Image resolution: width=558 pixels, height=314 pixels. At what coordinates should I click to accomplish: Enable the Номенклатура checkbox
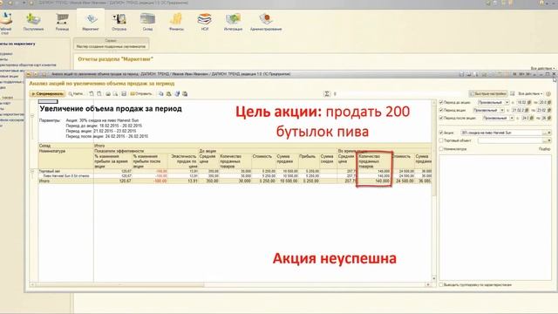[441, 149]
